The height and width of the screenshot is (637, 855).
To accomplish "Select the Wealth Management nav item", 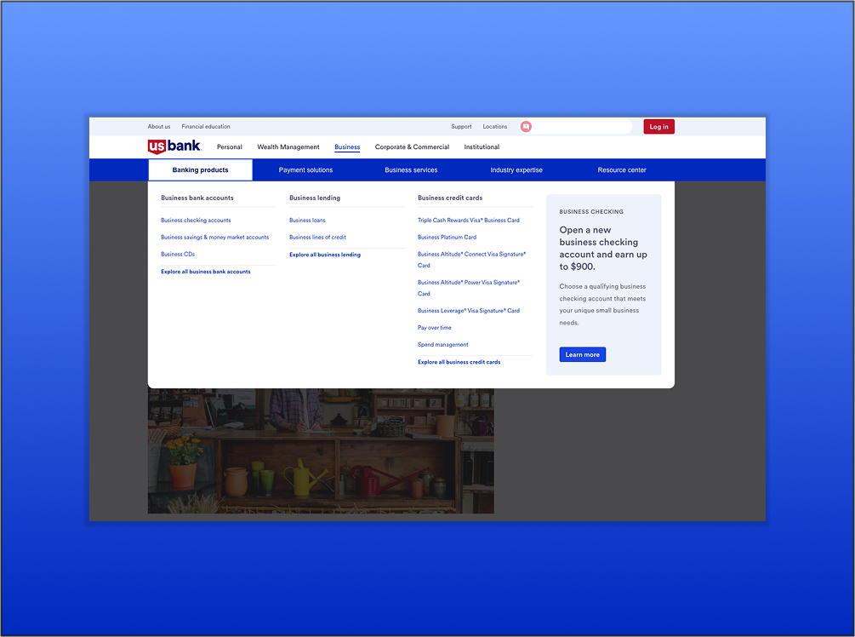I will click(x=288, y=147).
